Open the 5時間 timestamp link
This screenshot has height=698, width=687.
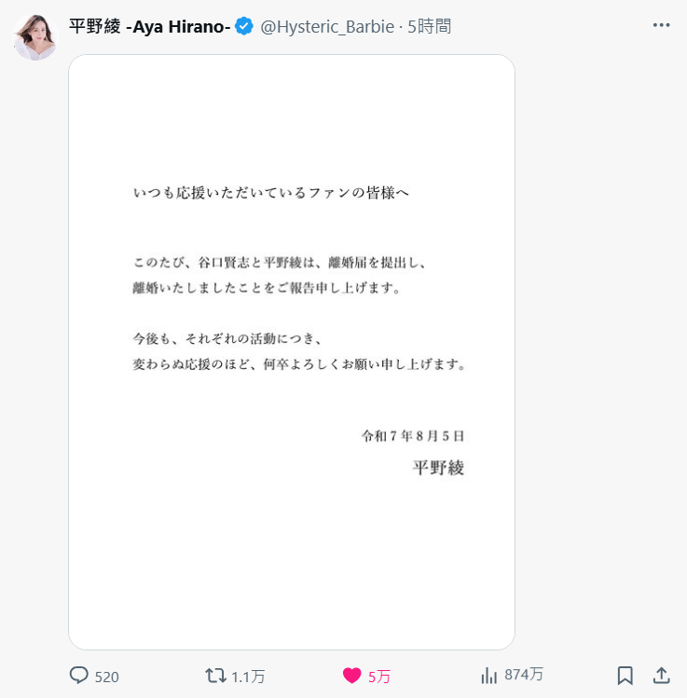click(429, 27)
